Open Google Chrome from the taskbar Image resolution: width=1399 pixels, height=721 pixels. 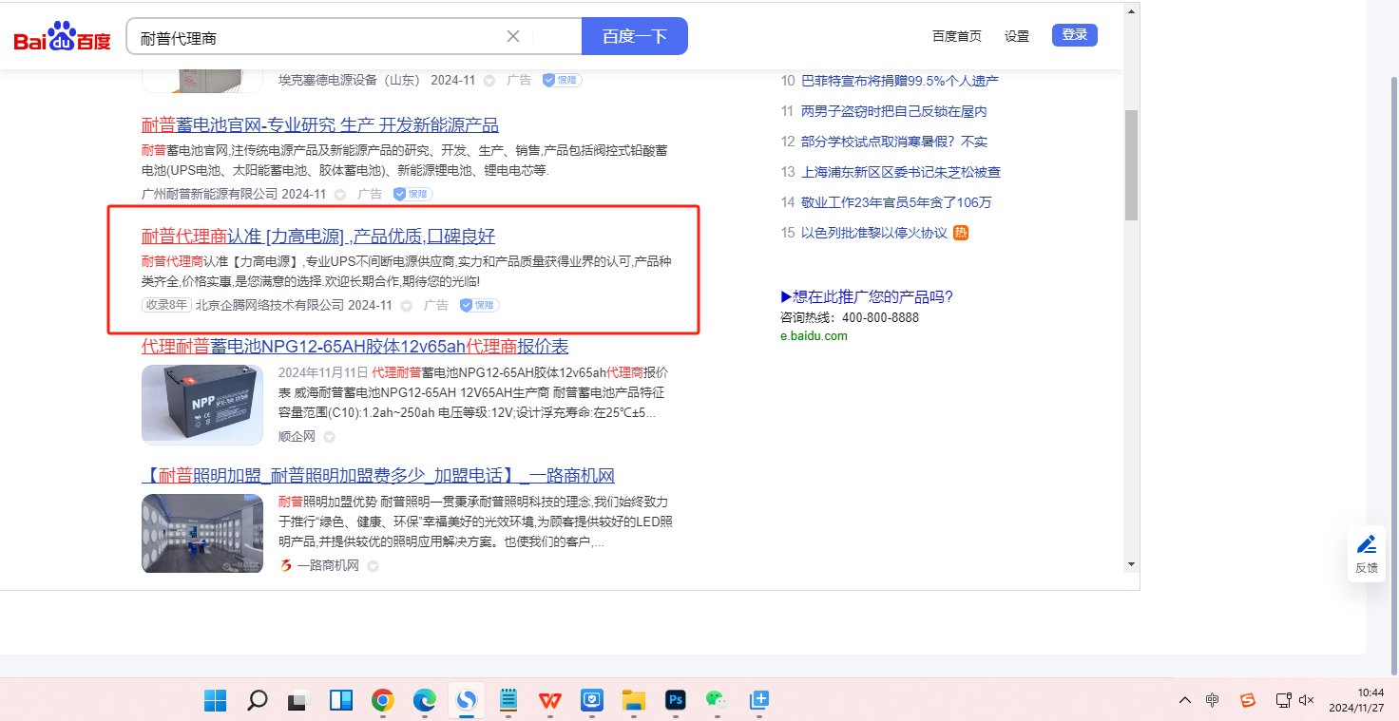383,701
